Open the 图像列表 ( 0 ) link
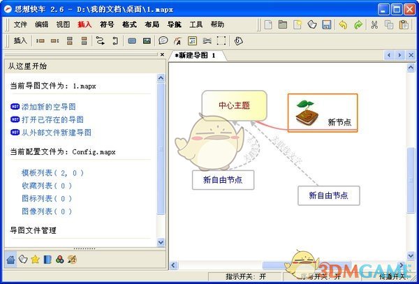419x284 pixels. pyautogui.click(x=47, y=211)
